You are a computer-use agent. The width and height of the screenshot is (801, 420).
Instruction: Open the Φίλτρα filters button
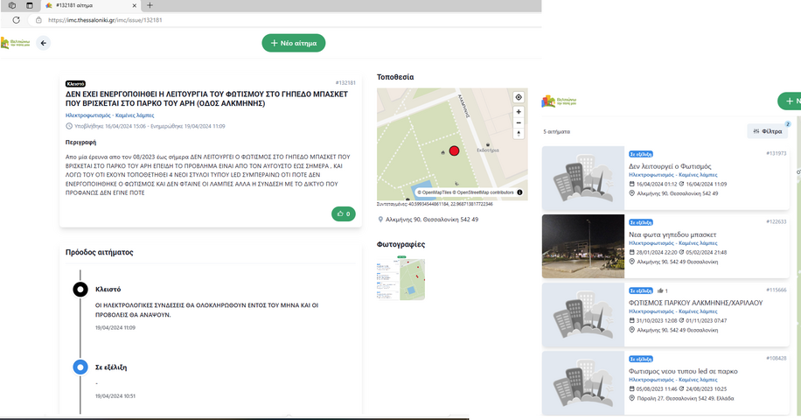(767, 131)
